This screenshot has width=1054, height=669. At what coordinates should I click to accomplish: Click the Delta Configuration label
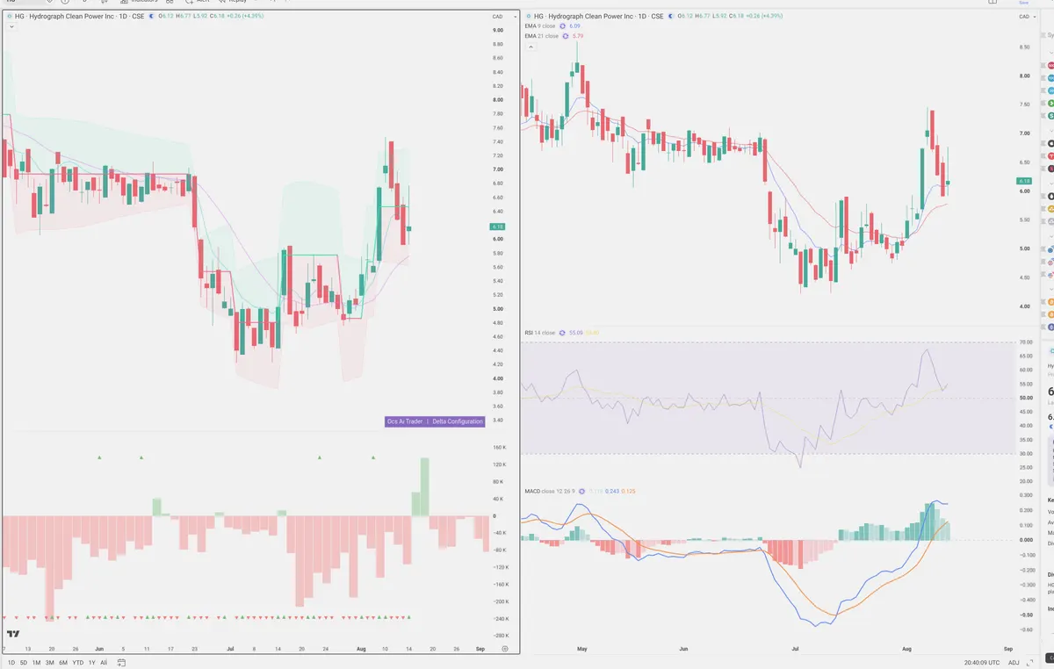pos(458,421)
